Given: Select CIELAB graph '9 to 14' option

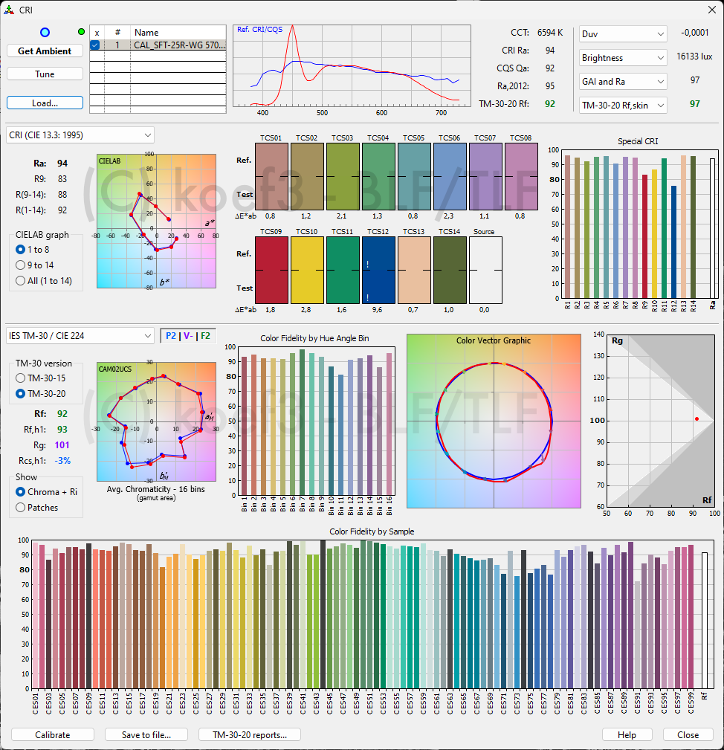Looking at the screenshot, I should coord(21,265).
